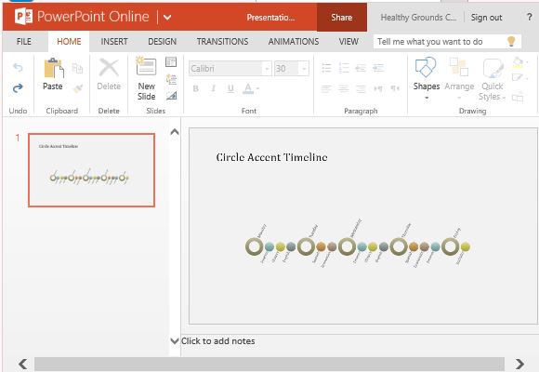
Task: Click the PowerPoint logo icon
Action: (23, 17)
